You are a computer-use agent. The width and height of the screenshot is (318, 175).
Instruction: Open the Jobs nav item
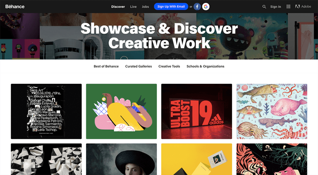pyautogui.click(x=145, y=7)
